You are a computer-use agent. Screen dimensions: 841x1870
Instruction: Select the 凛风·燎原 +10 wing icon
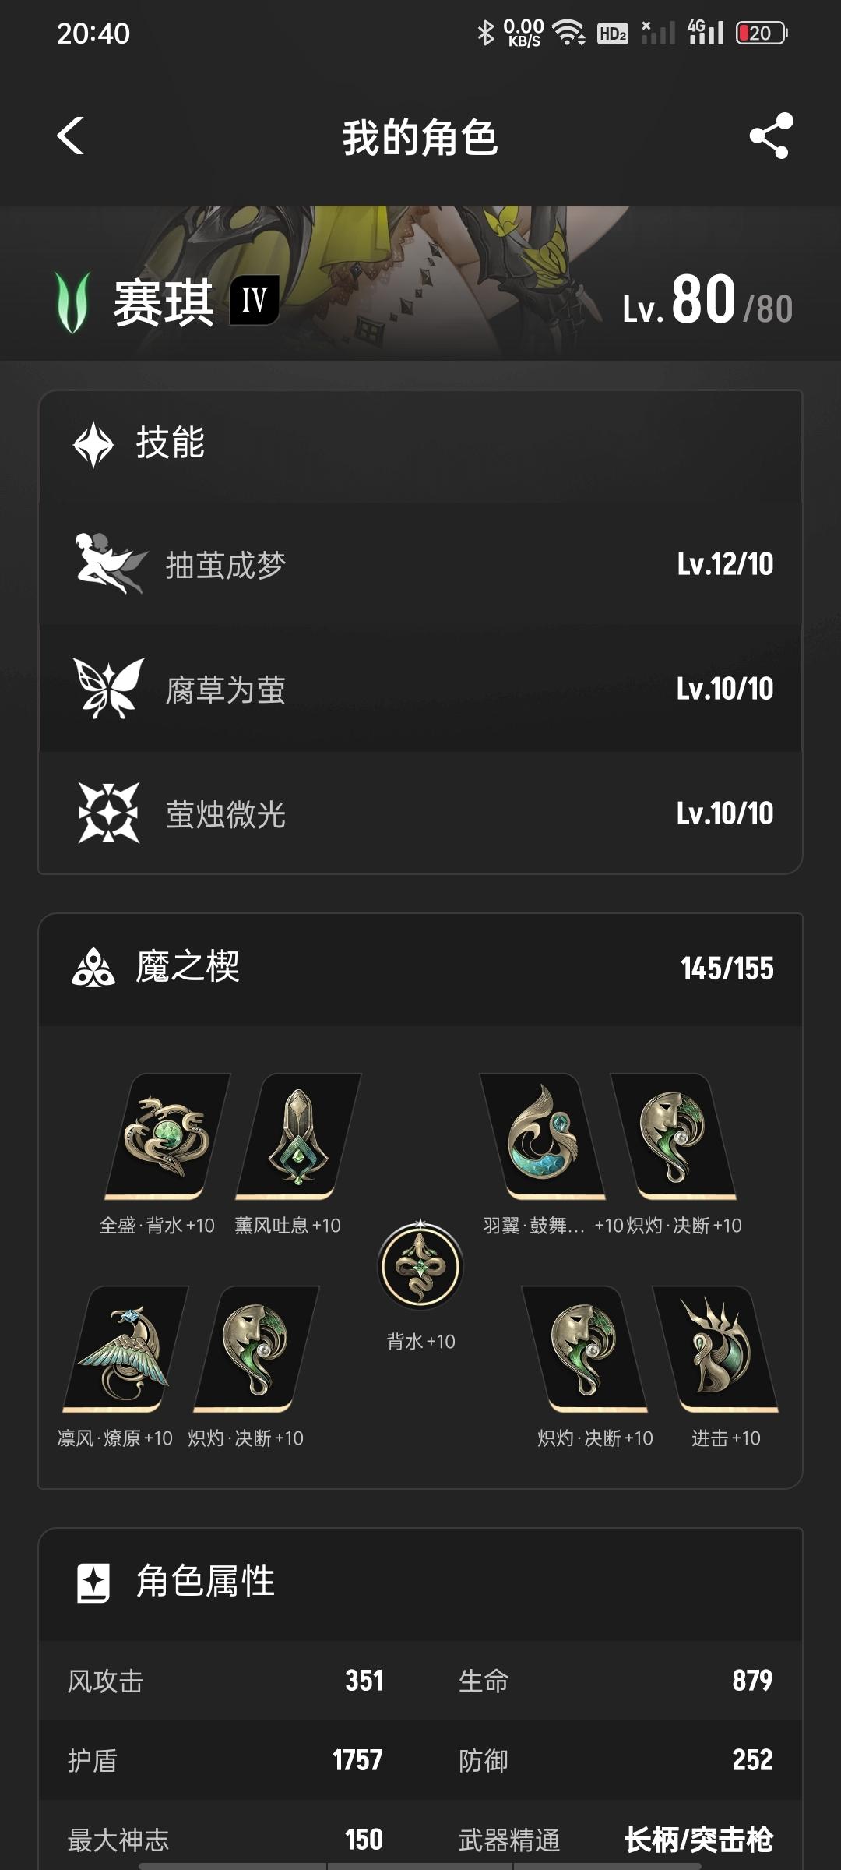pos(125,1349)
